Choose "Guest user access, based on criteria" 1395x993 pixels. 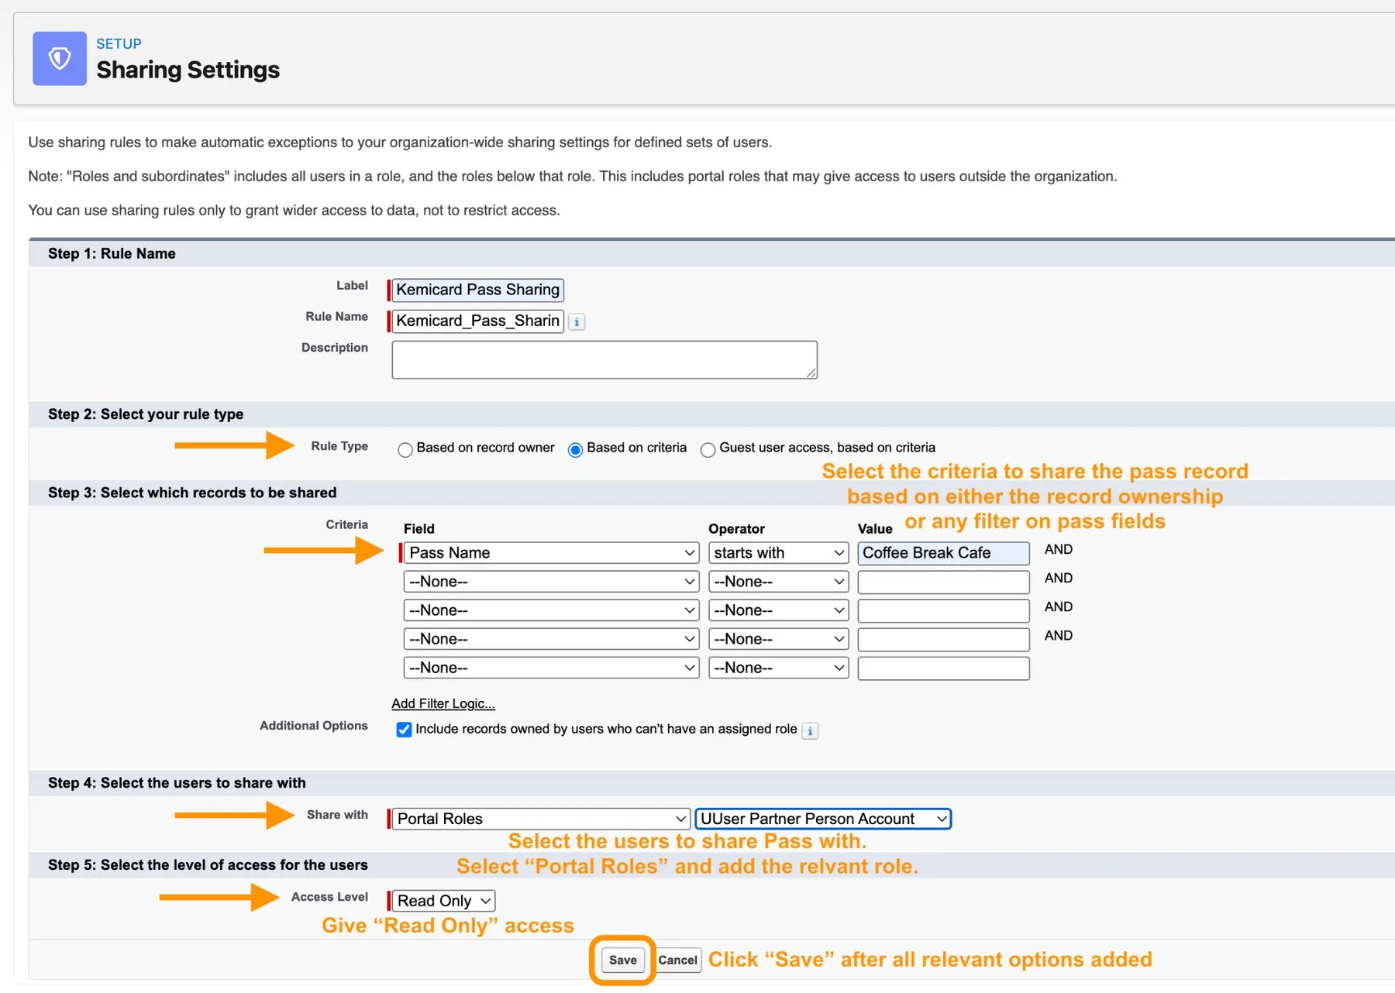708,450
